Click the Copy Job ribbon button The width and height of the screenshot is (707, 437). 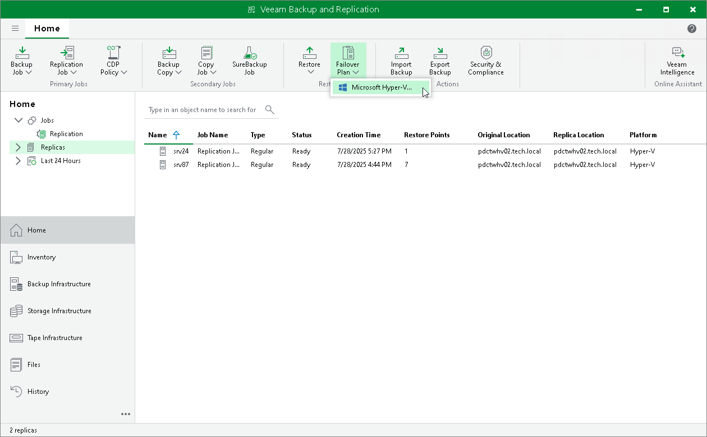206,61
